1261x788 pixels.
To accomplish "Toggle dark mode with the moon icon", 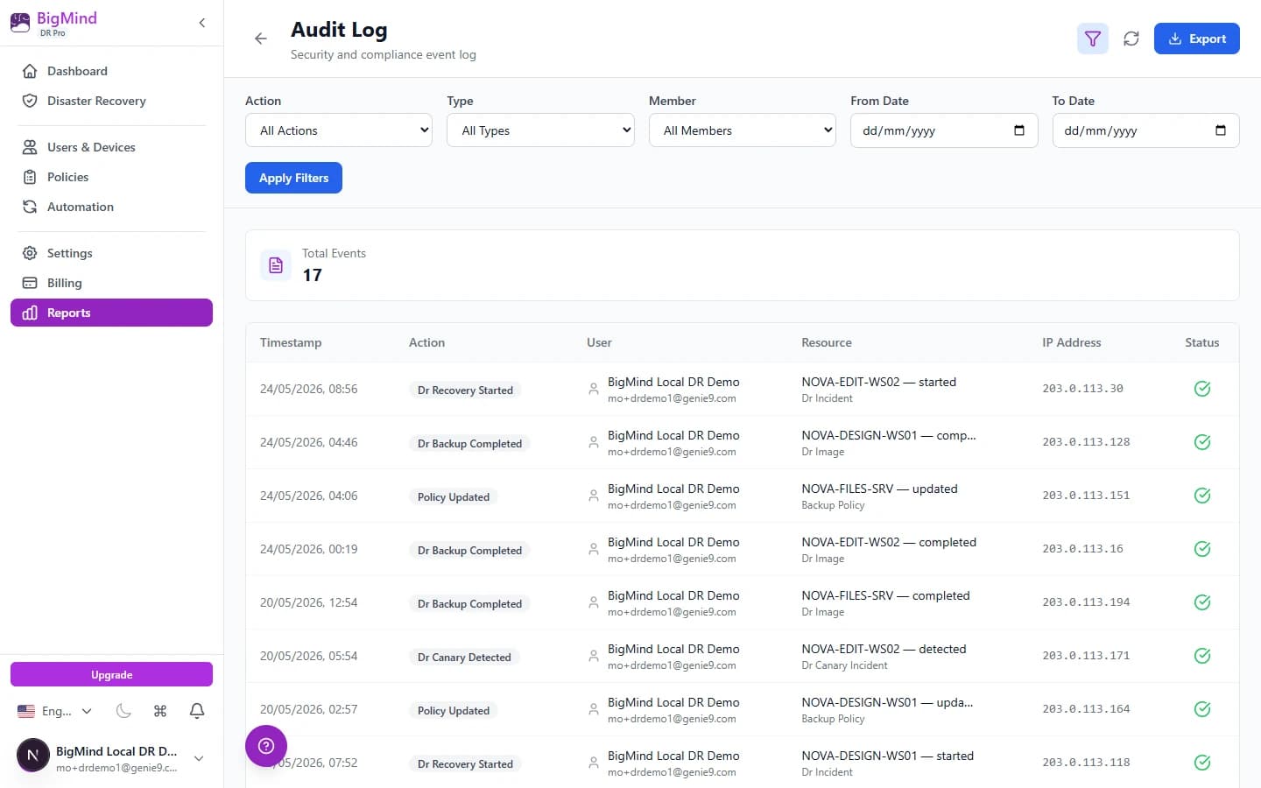I will (123, 711).
